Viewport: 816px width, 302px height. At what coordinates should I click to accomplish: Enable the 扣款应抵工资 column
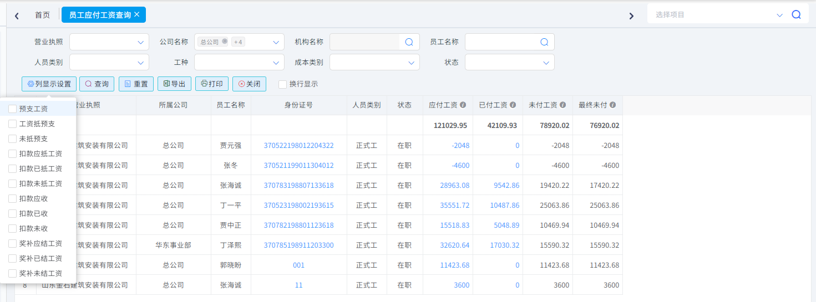tap(13, 154)
